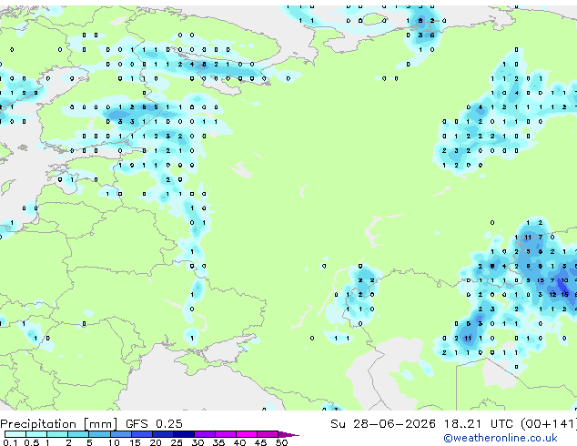Click the 'GFS 0.25' model label
The width and height of the screenshot is (577, 446).
pos(154,424)
